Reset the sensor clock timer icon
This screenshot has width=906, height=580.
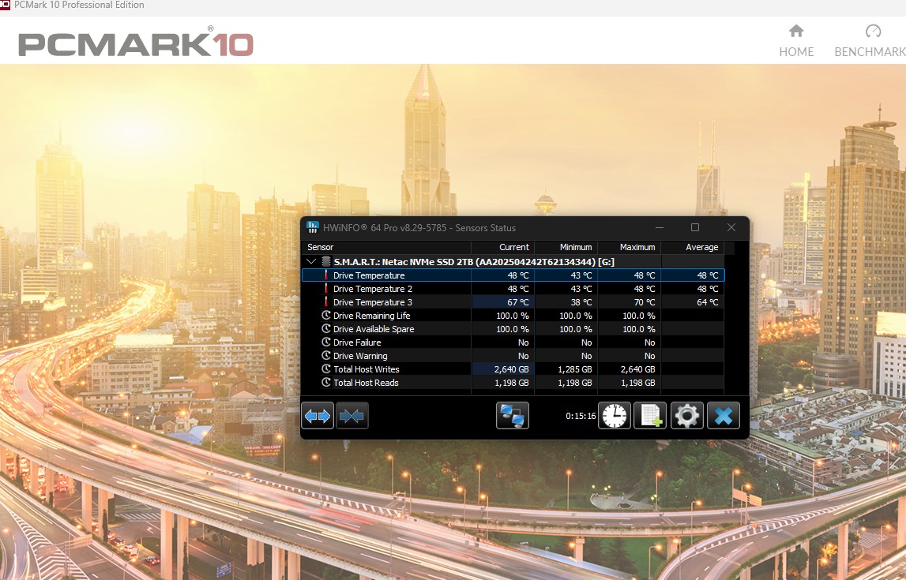point(615,416)
